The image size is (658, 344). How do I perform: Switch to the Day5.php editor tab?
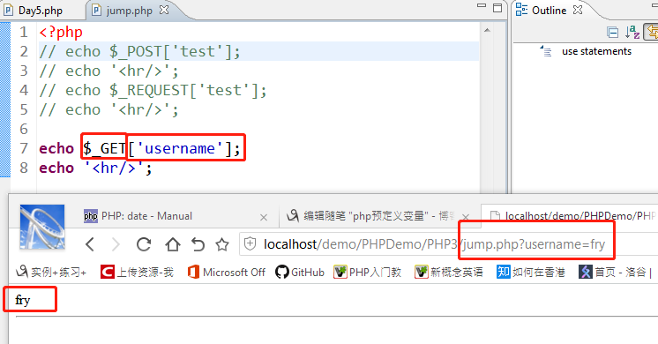[34, 10]
